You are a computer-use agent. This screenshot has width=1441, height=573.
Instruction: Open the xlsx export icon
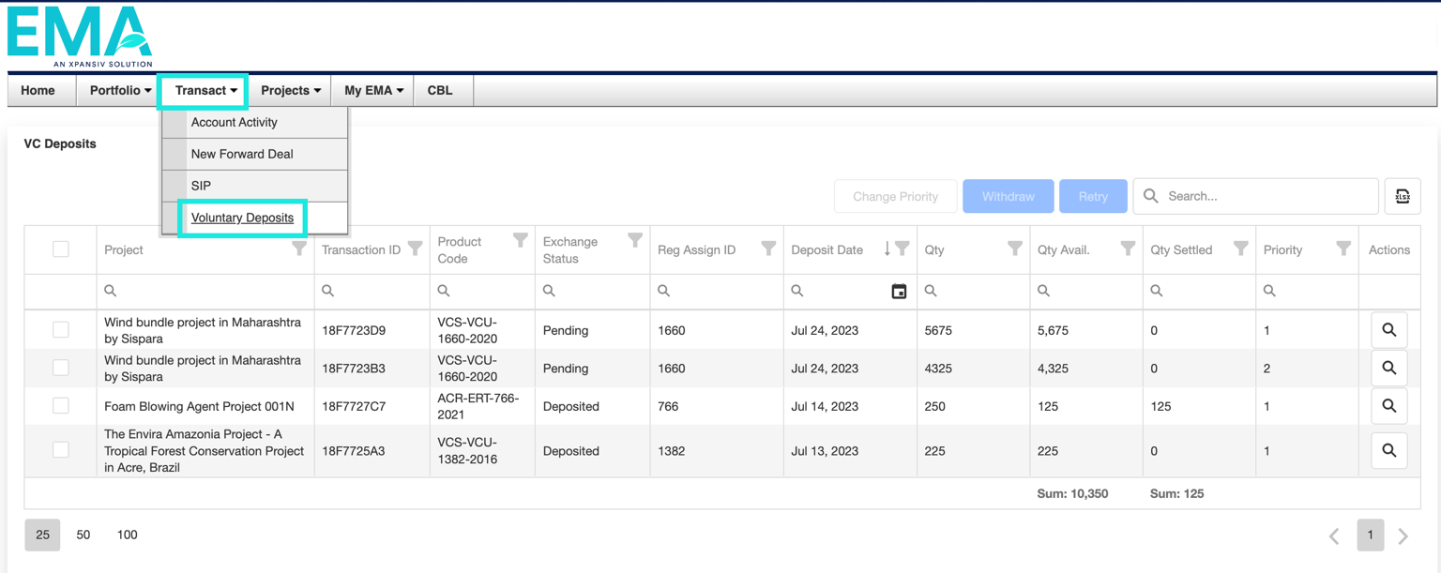point(1403,196)
